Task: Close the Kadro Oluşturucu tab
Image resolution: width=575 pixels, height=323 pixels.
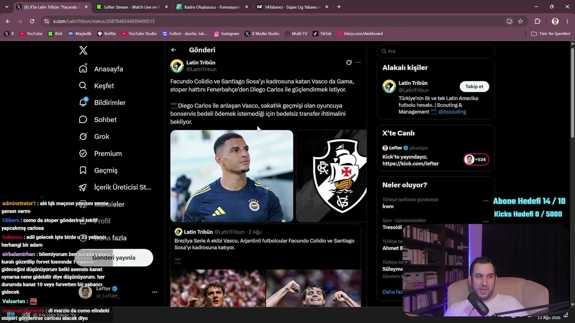Action: click(247, 7)
